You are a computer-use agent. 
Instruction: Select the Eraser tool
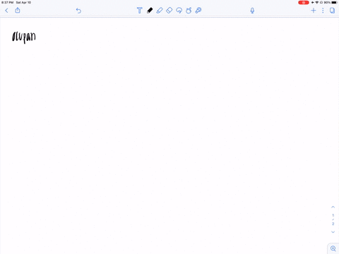[169, 11]
